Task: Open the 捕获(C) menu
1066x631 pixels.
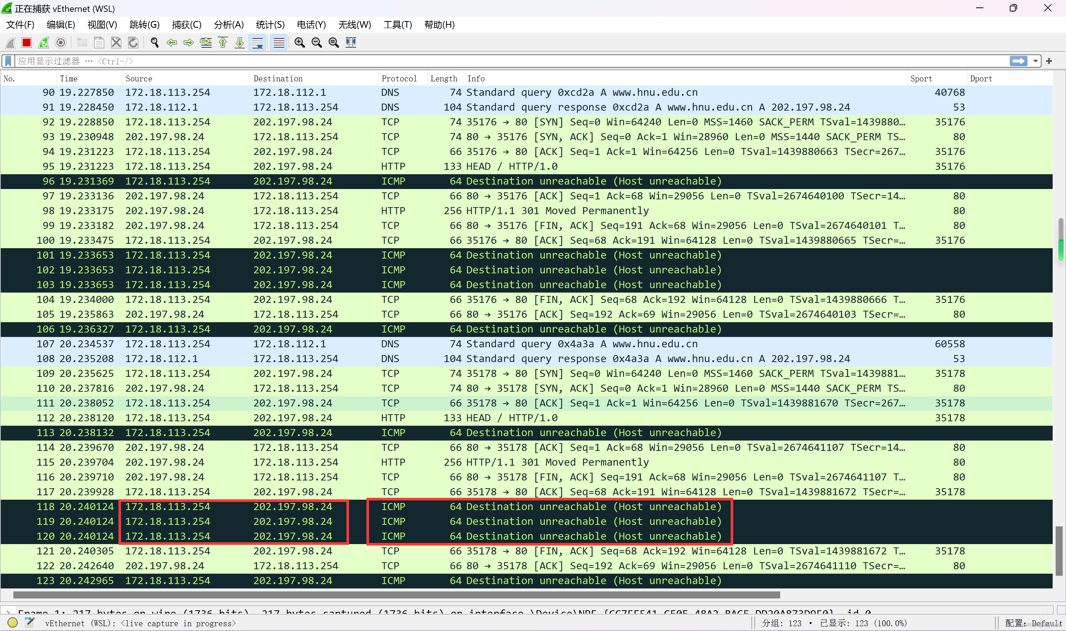Action: pos(187,25)
